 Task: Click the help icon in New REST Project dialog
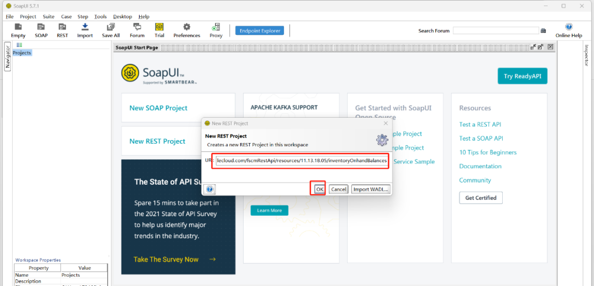tap(210, 189)
